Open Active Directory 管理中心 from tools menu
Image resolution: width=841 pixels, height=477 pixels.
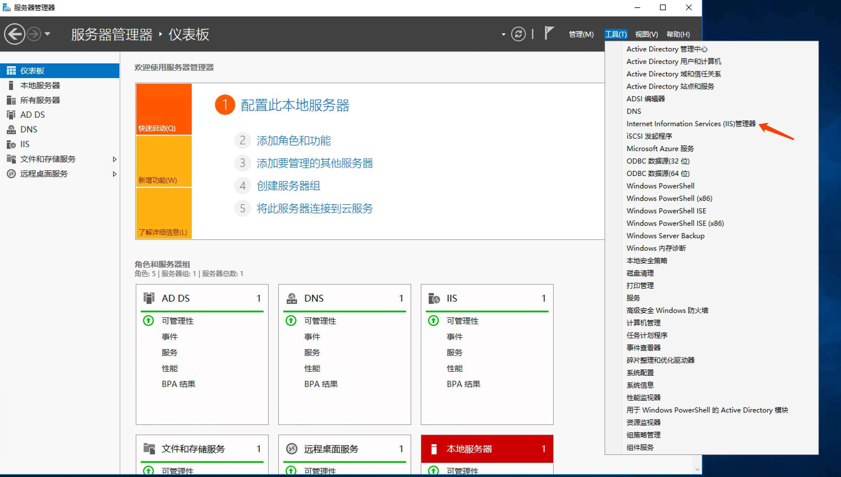pyautogui.click(x=667, y=49)
